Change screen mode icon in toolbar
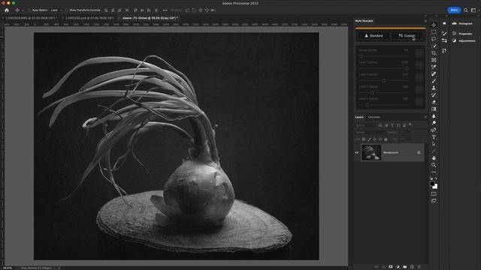Image resolution: width=481 pixels, height=270 pixels. click(x=434, y=201)
